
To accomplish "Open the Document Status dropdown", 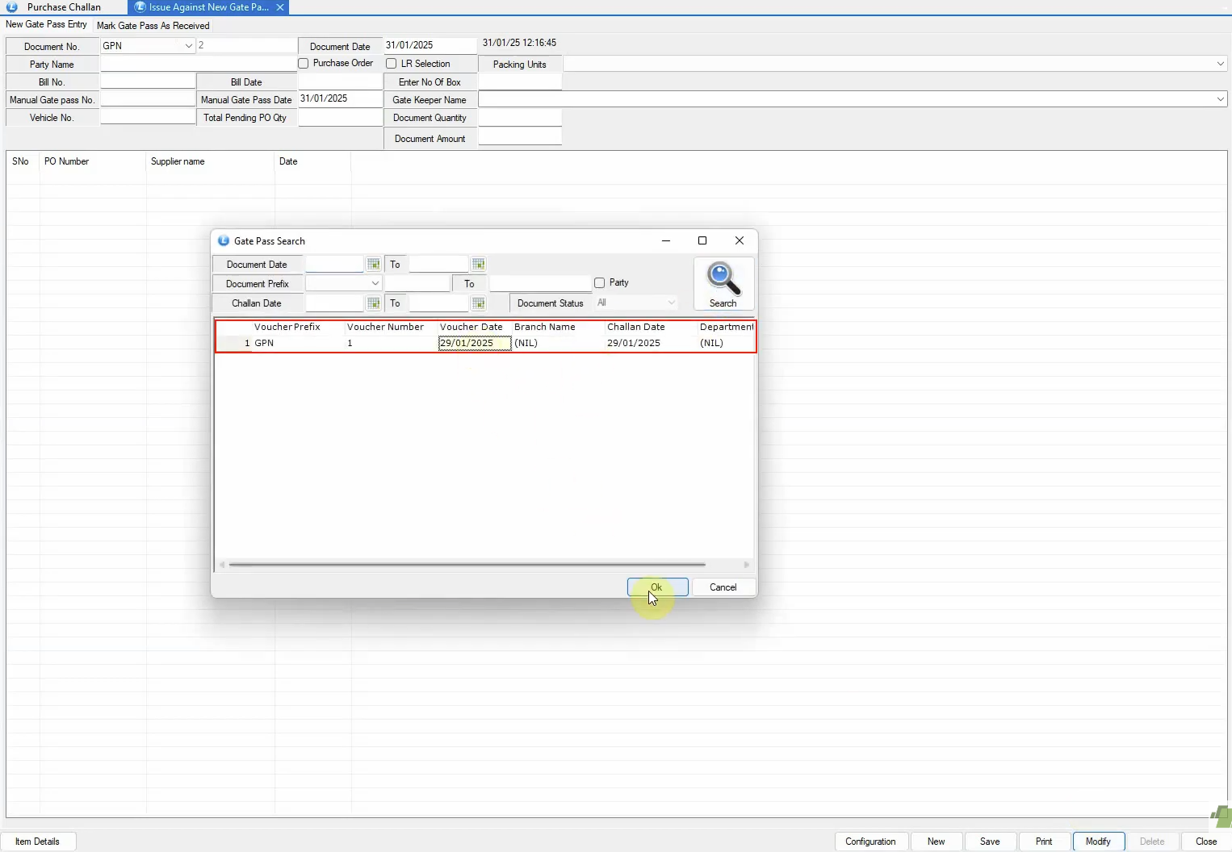I will point(671,303).
